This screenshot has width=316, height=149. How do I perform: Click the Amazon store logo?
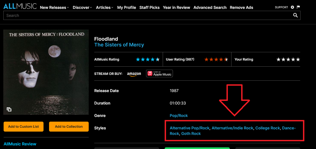pyautogui.click(x=134, y=74)
